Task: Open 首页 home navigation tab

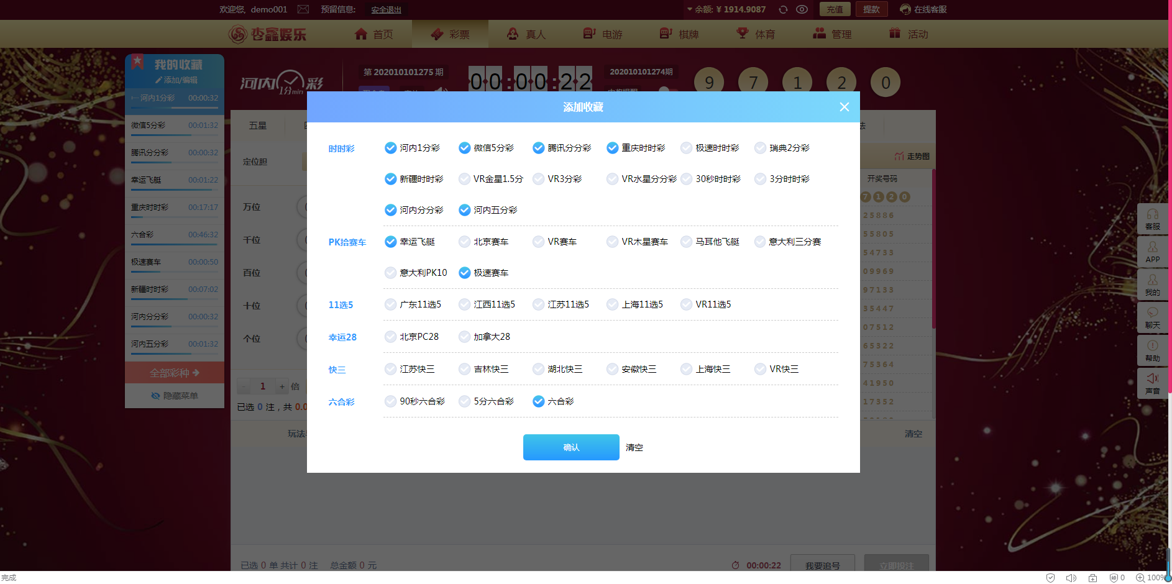Action: (373, 34)
